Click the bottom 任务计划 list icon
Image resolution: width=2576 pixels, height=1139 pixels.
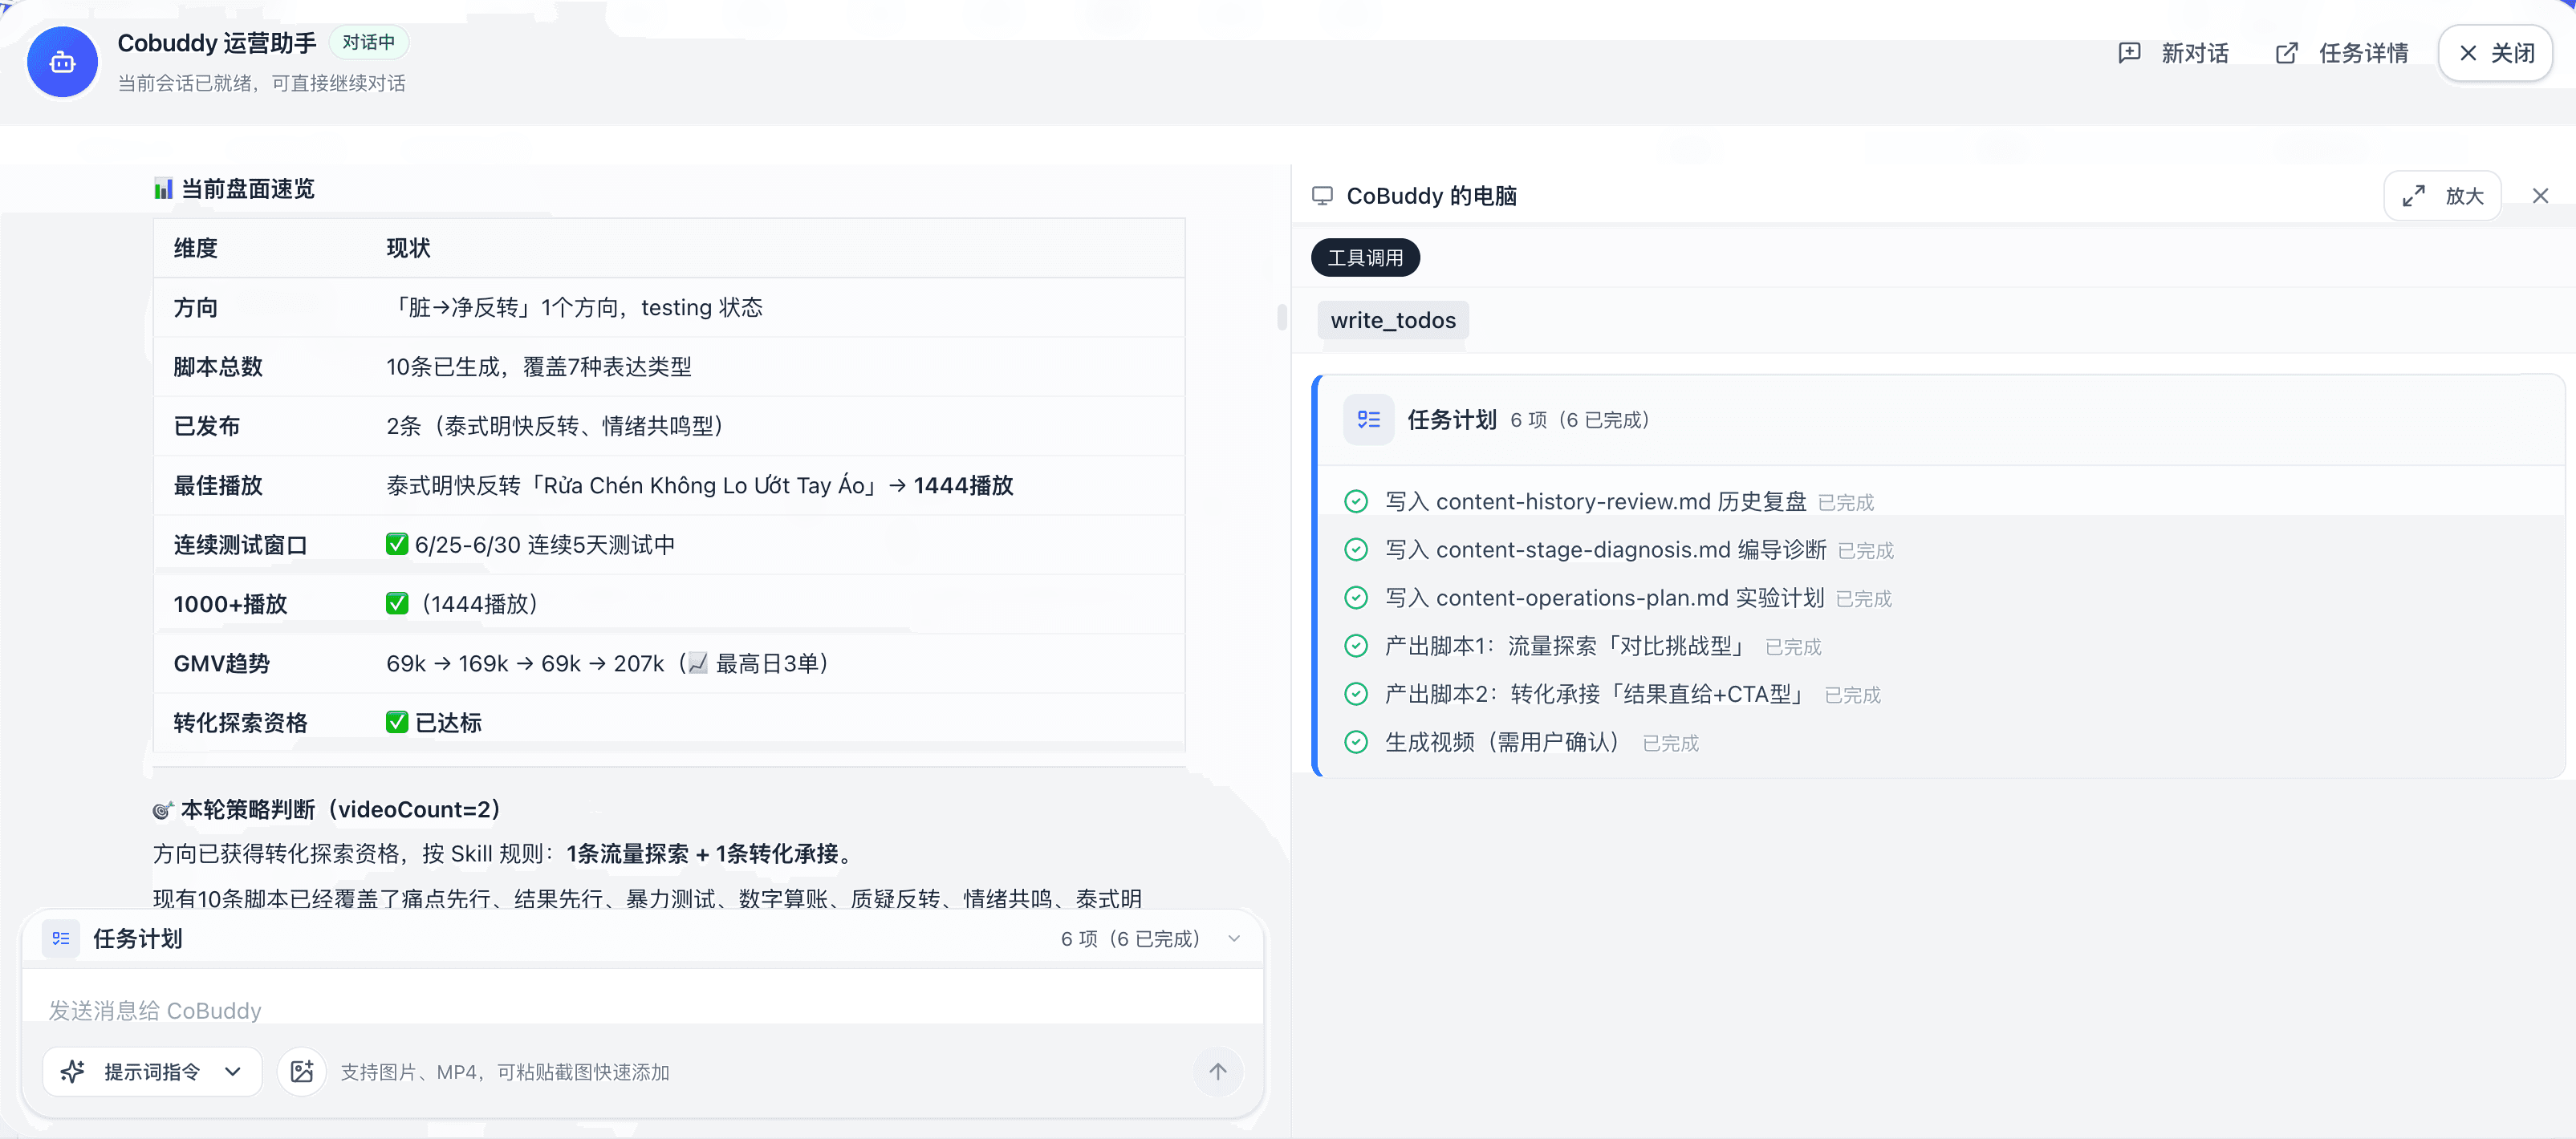[61, 939]
